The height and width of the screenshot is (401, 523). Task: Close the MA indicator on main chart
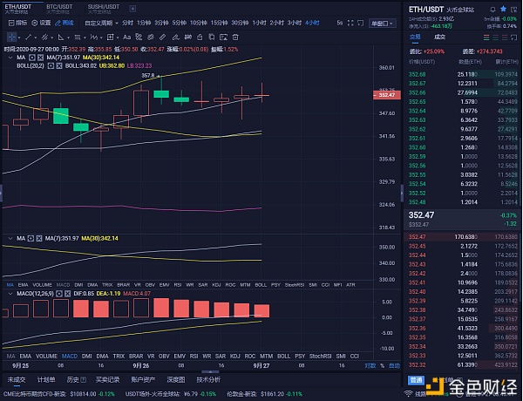point(39,58)
